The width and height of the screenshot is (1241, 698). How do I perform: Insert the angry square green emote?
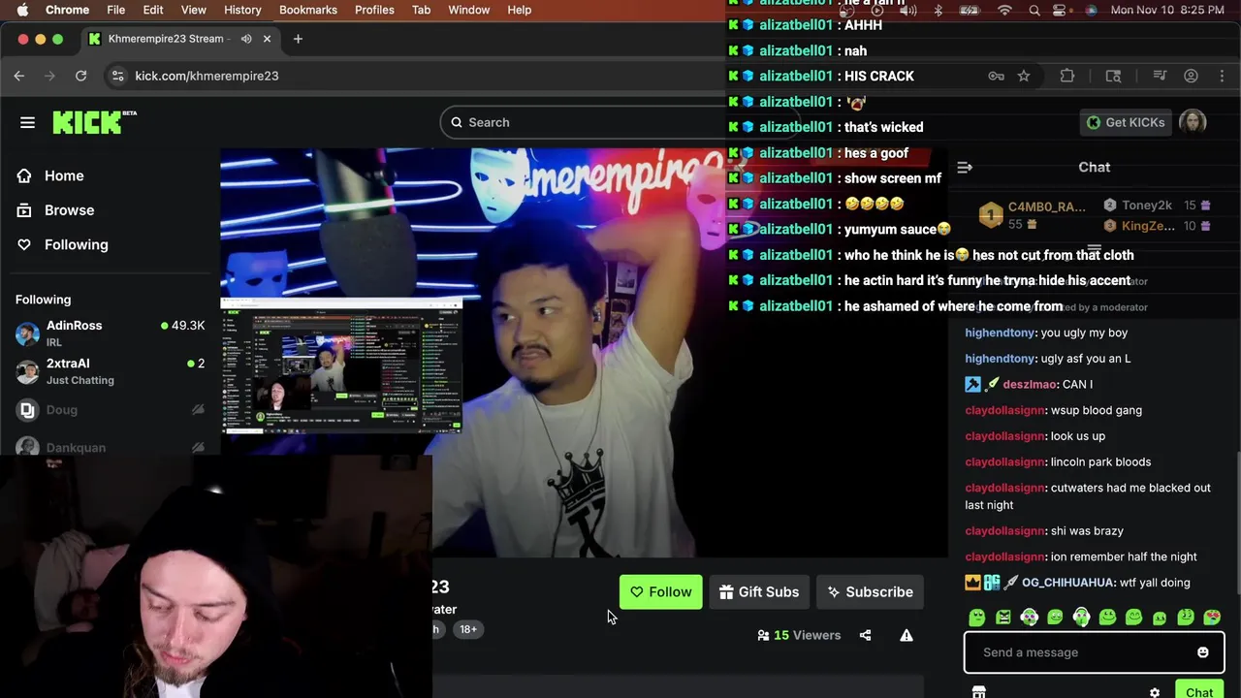(1003, 618)
